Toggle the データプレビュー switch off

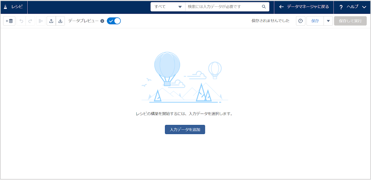coord(114,21)
